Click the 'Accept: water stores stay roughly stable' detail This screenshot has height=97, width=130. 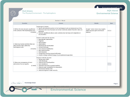click(x=96, y=31)
